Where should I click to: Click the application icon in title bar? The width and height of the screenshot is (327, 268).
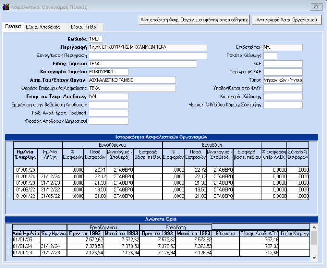point(6,7)
